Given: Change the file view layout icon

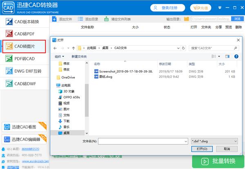Looking at the screenshot, I should point(214,56).
